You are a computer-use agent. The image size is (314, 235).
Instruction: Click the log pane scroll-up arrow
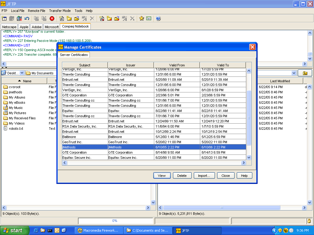(310, 33)
